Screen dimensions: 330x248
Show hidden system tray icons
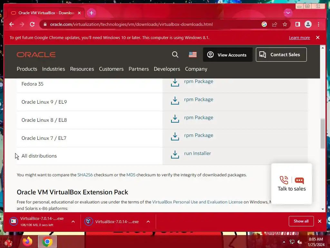[x=284, y=242]
